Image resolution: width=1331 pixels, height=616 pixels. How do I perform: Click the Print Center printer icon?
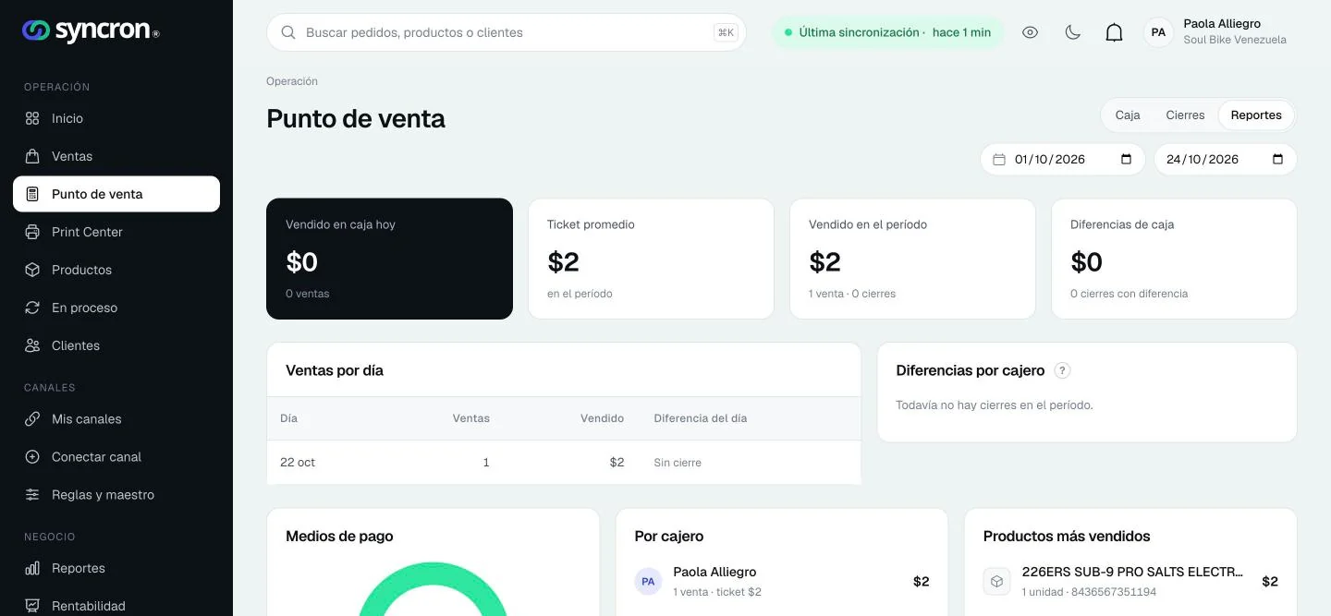point(32,232)
